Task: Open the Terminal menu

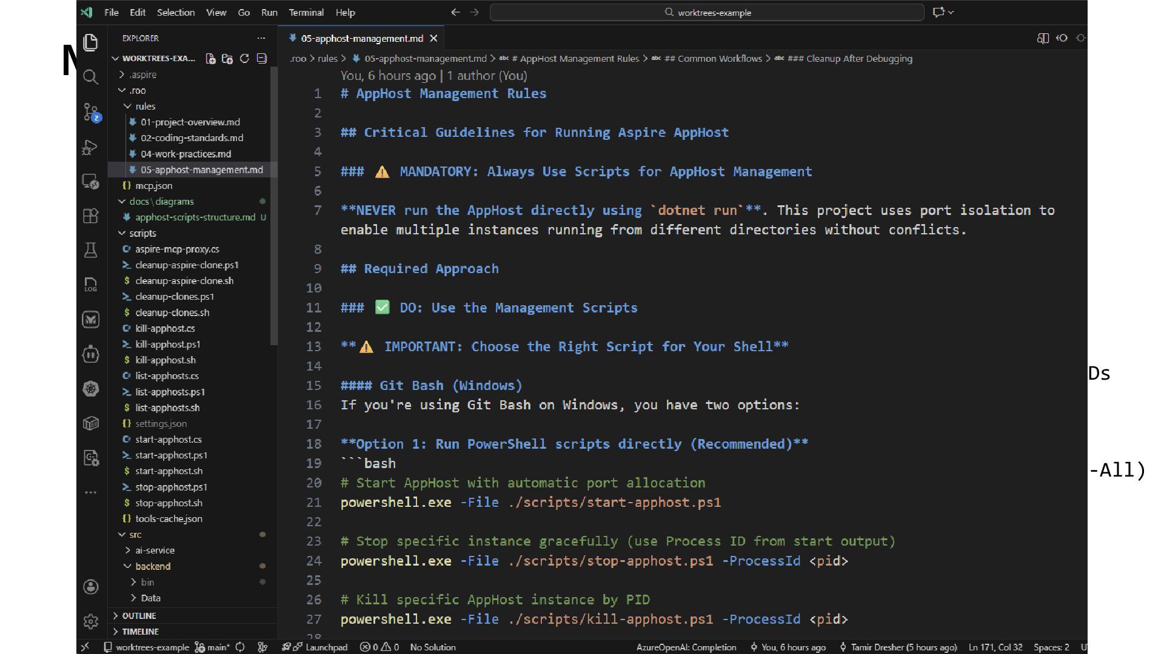Action: click(306, 12)
